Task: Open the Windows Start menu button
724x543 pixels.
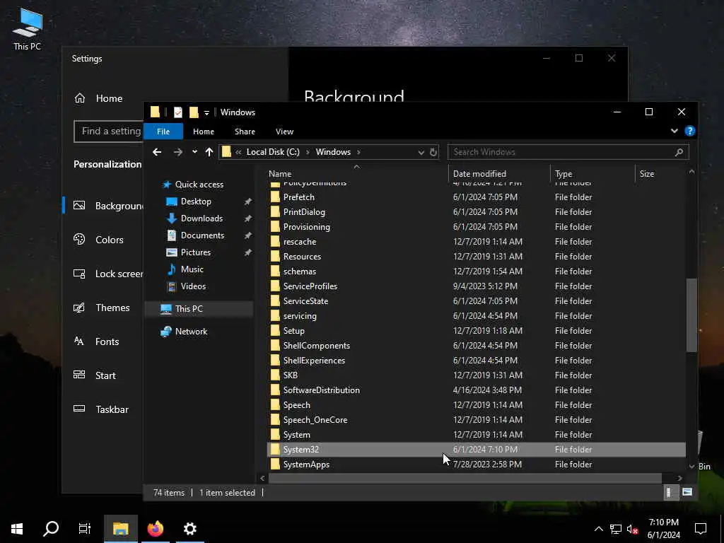Action: coord(17,529)
